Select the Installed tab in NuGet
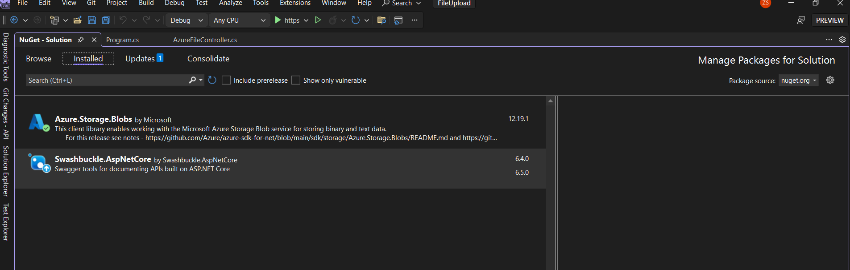Image resolution: width=850 pixels, height=270 pixels. pos(88,59)
